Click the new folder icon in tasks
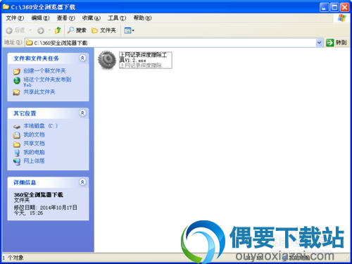The image size is (352, 264). (17, 71)
